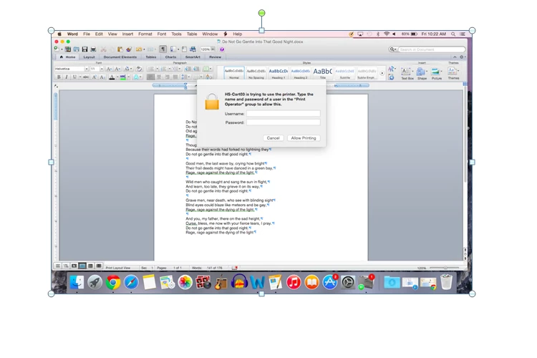Click Cancel in the printer dialog
This screenshot has width=537, height=358.
pyautogui.click(x=273, y=138)
